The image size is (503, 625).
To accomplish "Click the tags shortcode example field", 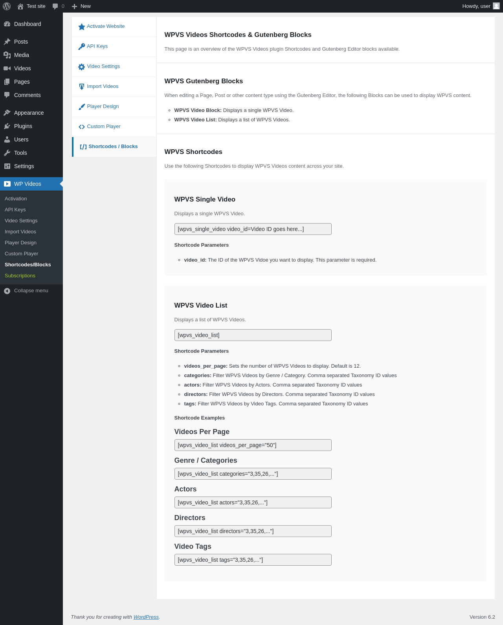I will 253,560.
